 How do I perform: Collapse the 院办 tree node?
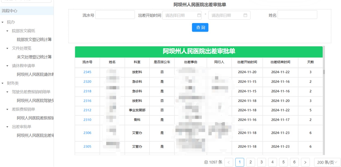tap(3, 22)
